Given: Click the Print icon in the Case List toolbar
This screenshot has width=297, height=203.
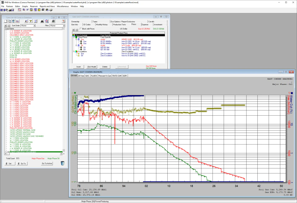Looking at the screenshot, I should point(53,21).
